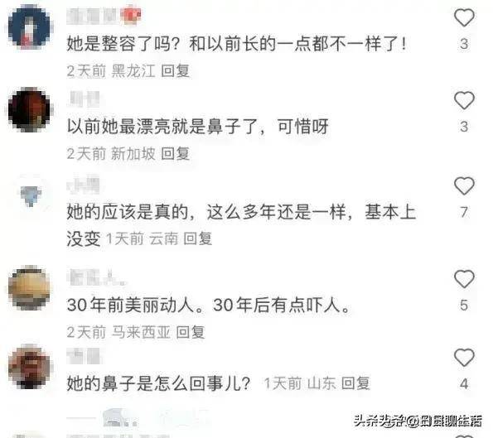The width and height of the screenshot is (493, 438).
Task: Open username above 30年前美丽动人 comment
Action: click(97, 277)
